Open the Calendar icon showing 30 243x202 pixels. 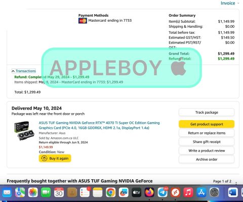pyautogui.click(x=59, y=192)
